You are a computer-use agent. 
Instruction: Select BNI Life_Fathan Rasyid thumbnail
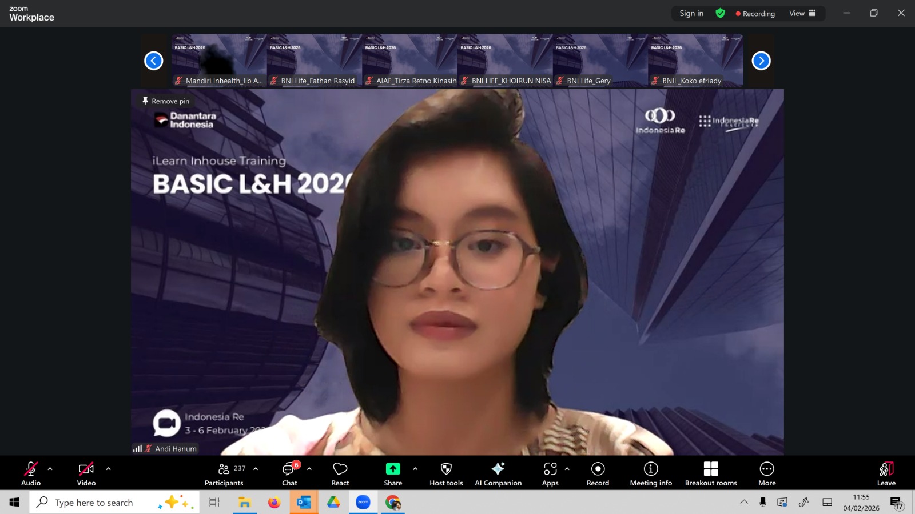314,60
